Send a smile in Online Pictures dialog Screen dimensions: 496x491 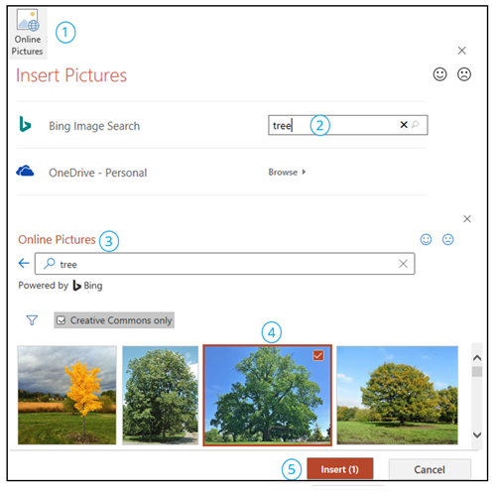[426, 239]
